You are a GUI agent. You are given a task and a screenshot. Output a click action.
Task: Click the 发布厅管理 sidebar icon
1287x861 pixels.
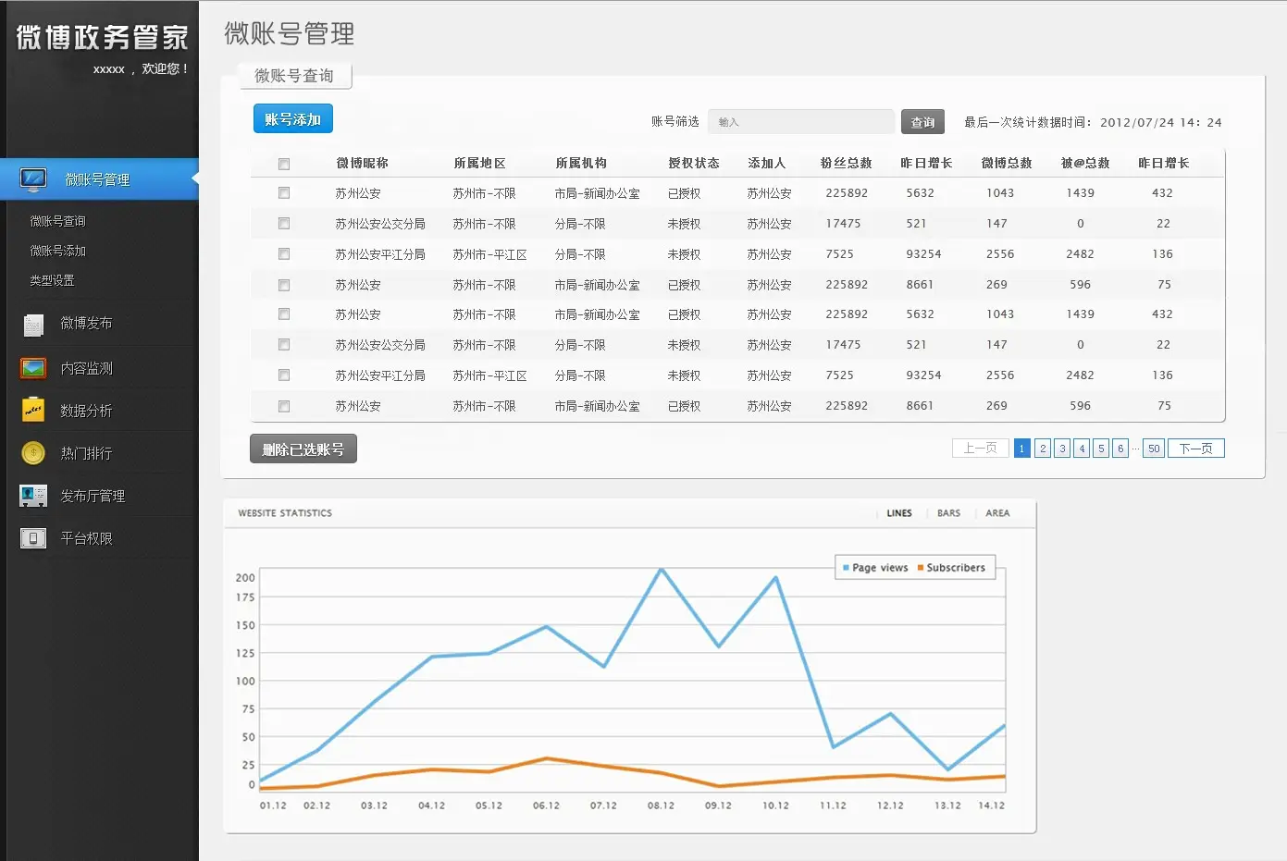(33, 496)
